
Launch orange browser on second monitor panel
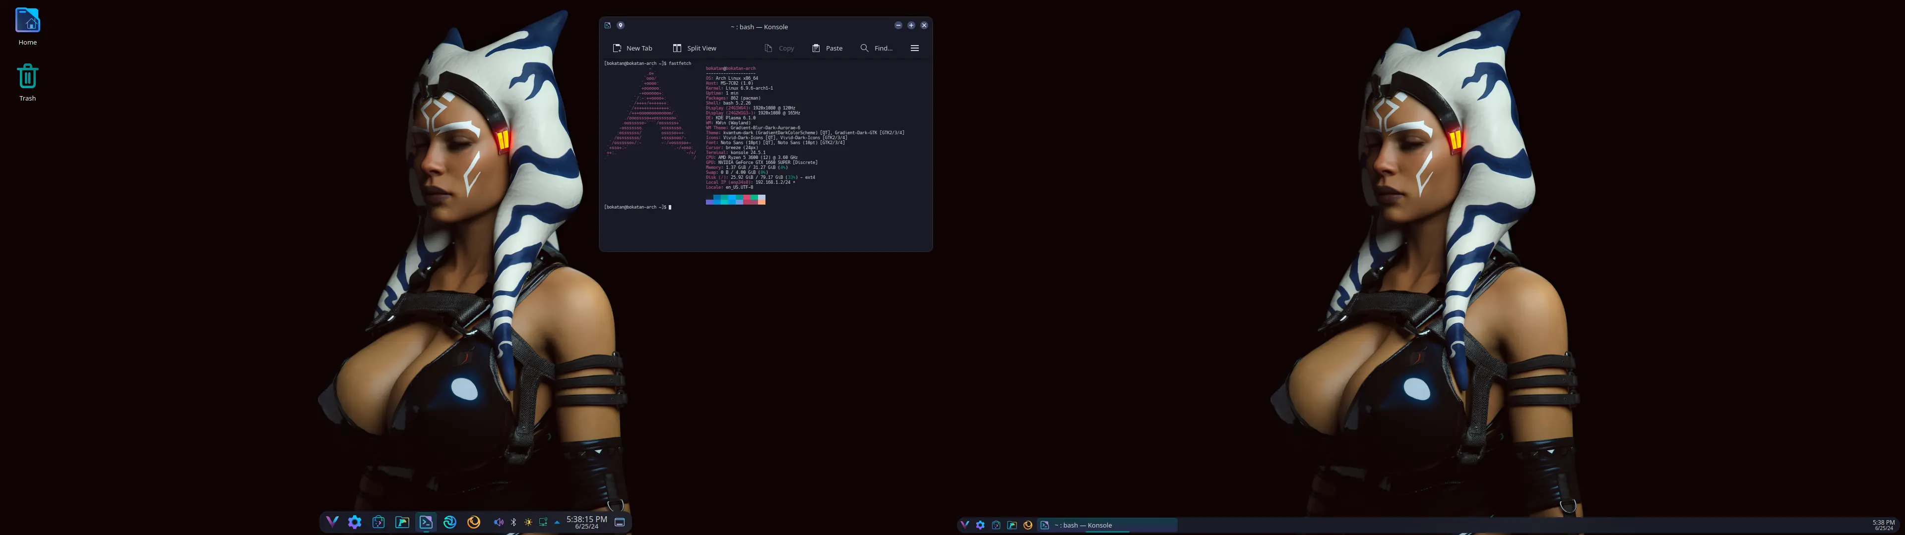(x=1028, y=525)
